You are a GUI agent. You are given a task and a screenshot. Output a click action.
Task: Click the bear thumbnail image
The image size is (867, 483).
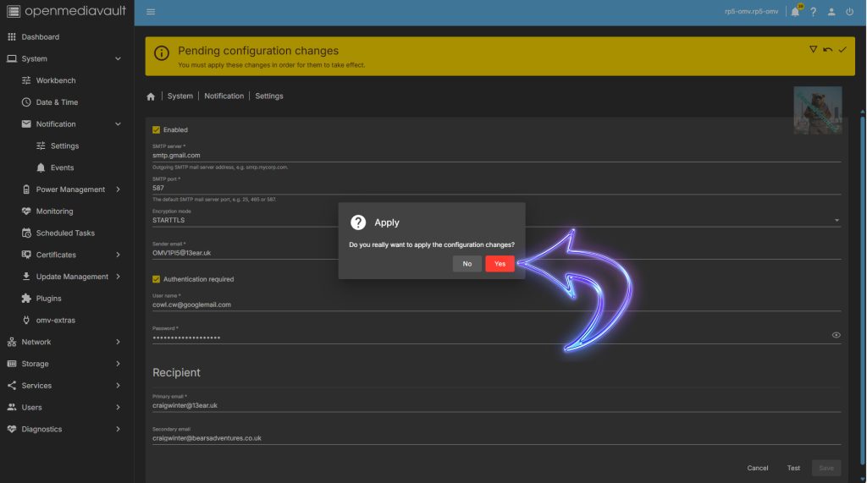[x=817, y=110]
